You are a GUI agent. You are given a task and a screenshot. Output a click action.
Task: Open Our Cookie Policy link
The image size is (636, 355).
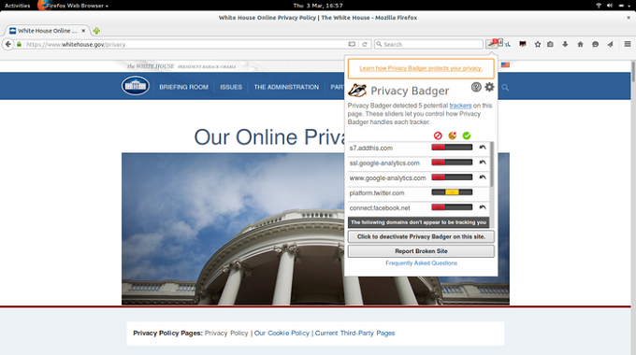(282, 334)
